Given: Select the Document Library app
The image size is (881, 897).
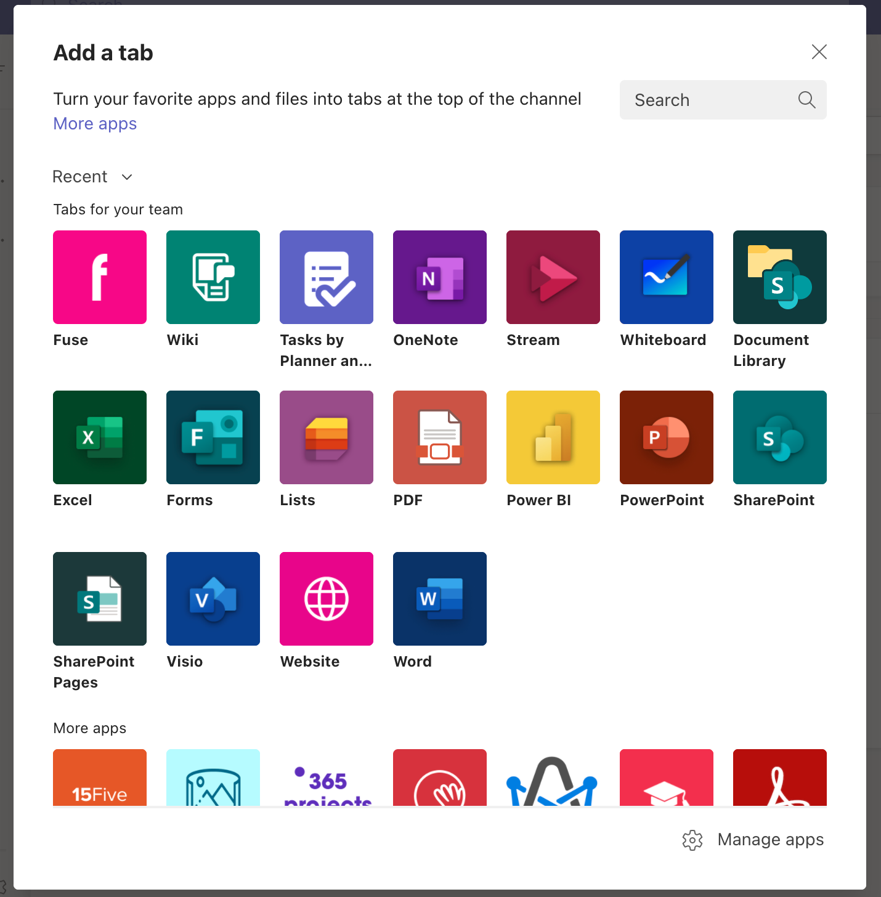Looking at the screenshot, I should (x=779, y=277).
